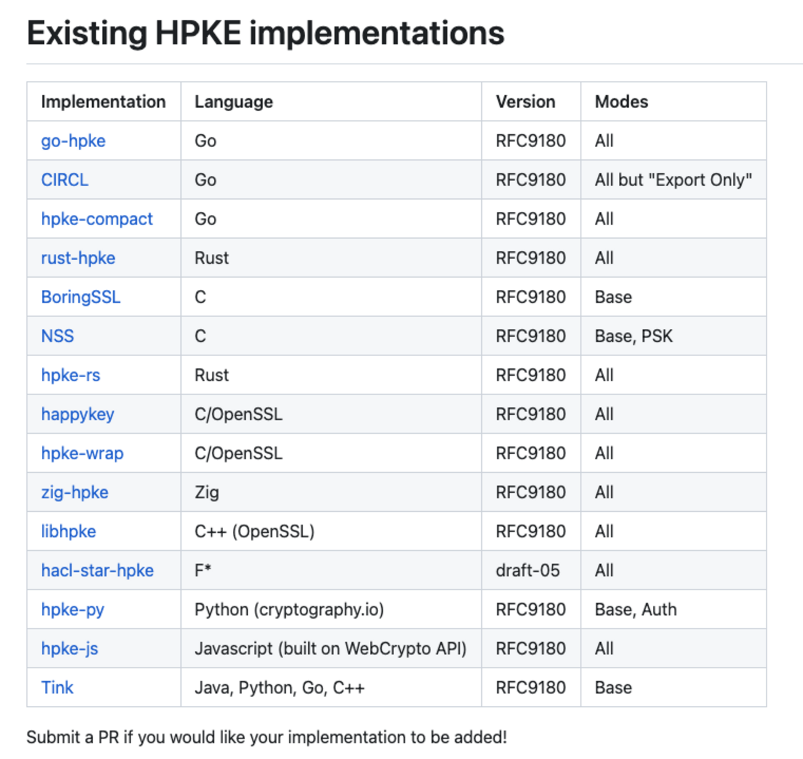
Task: Follow the rust-hpke link
Action: [78, 258]
